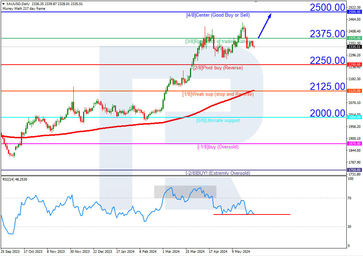Screen dimensions: 363x256
Task: Select the [4/8]Center (Good Buy or Sell) label
Action: 218,15
